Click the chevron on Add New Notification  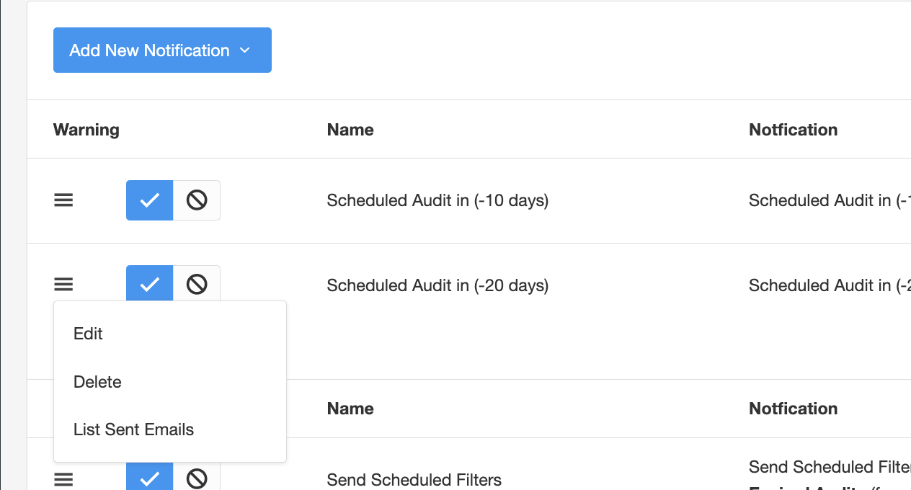coord(244,50)
